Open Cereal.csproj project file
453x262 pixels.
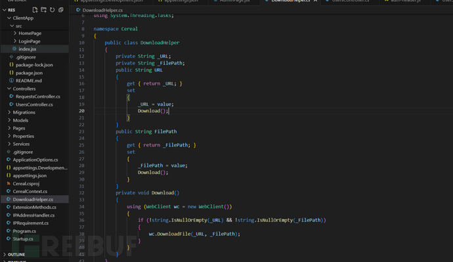[x=26, y=183]
